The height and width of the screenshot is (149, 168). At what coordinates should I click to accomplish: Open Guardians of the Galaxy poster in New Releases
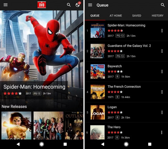48,126
